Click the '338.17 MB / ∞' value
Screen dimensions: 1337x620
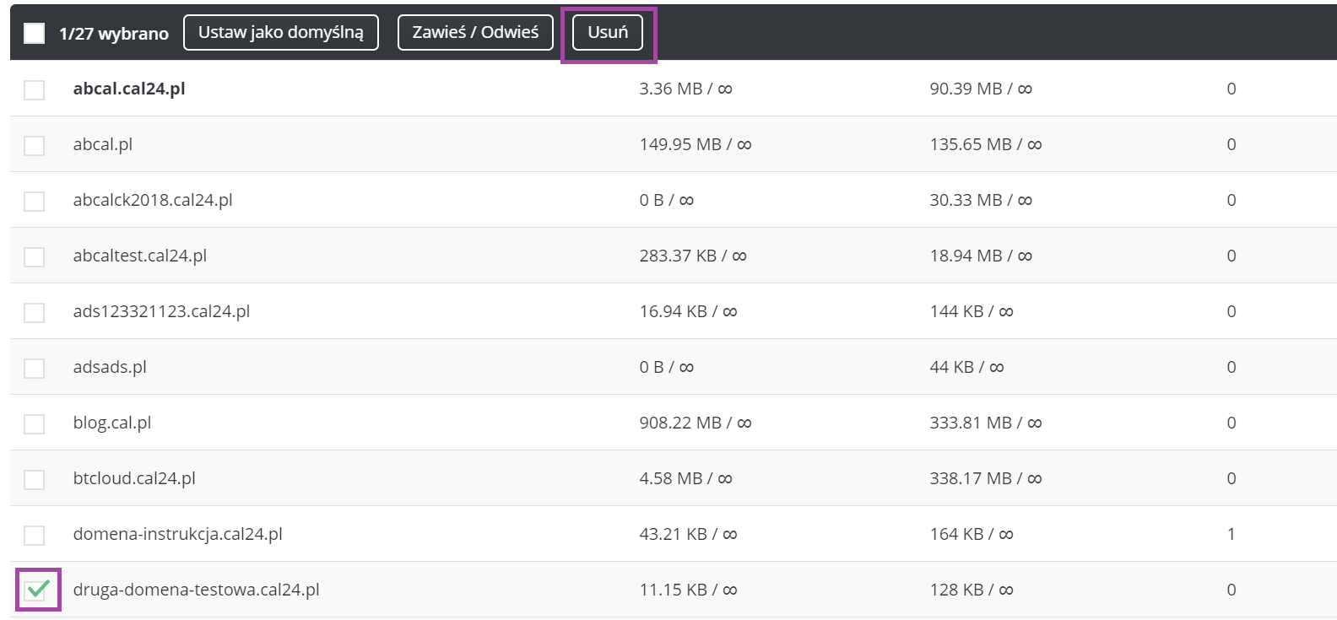tap(986, 478)
